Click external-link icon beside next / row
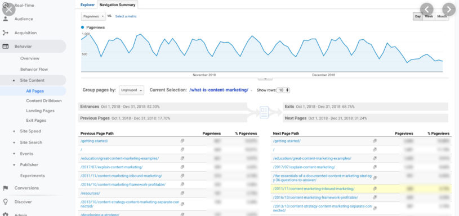Viewport: 459px width, 216px height. [x=375, y=150]
